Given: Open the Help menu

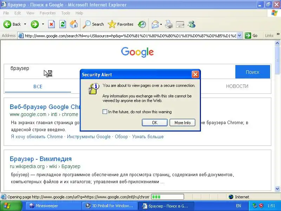Looking at the screenshot, I should [79, 13].
